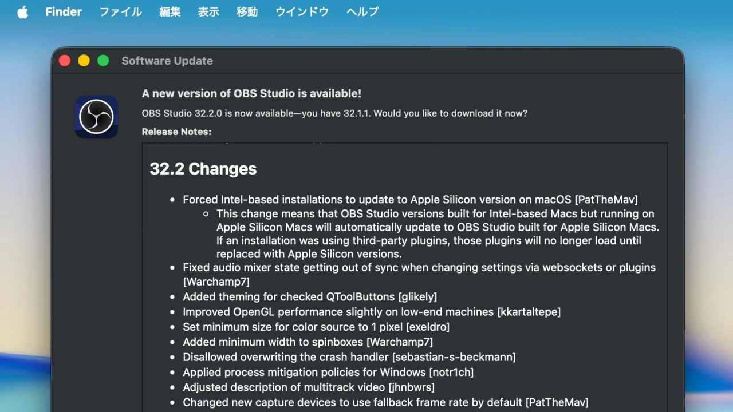Click the "This change means that OBS Studio" sub-note
The image size is (733, 412).
coord(438,234)
